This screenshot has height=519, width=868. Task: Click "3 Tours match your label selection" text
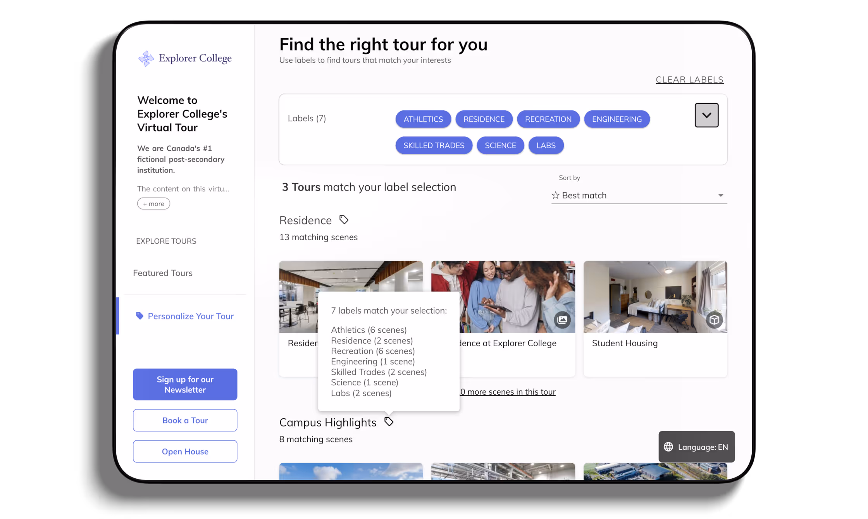[369, 187]
